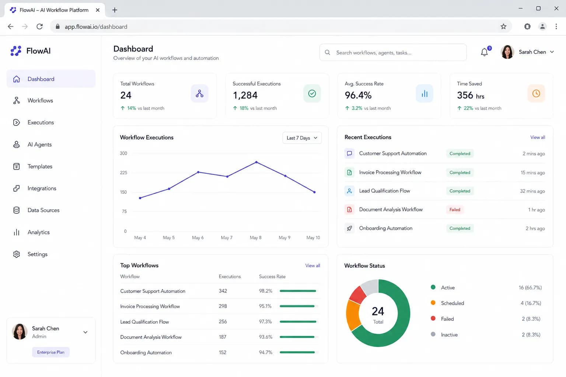Viewport: 566px width, 377px height.
Task: Expand the sidebar Sarah Chen account chevron
Action: pyautogui.click(x=85, y=332)
